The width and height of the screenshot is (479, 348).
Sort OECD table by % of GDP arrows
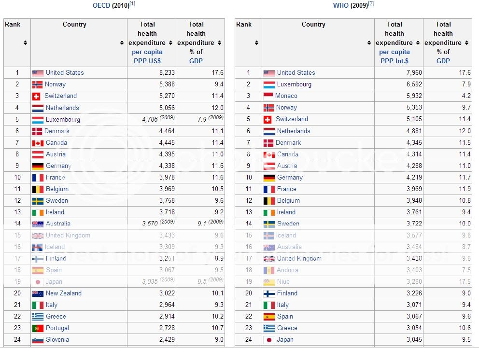coord(219,43)
